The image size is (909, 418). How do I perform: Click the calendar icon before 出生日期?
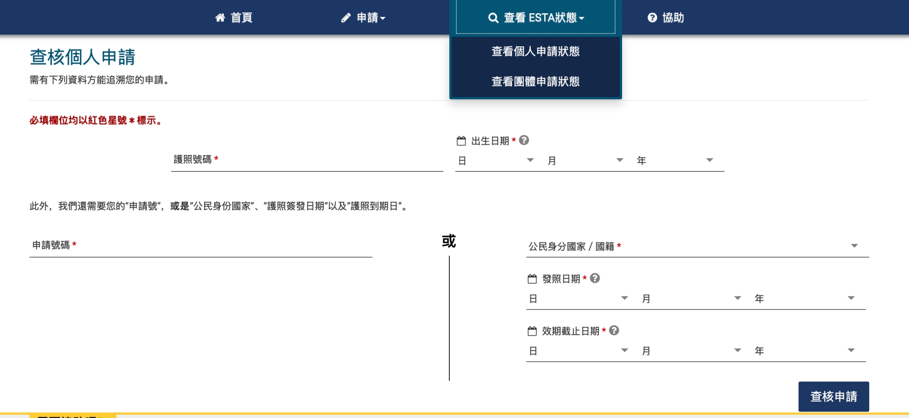(461, 141)
